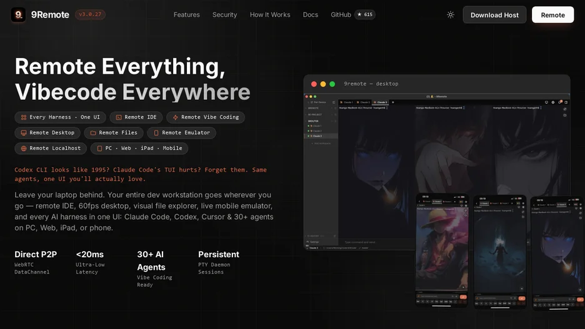Click the PTY Daemon Sessions caption
The image size is (585, 329).
click(214, 268)
